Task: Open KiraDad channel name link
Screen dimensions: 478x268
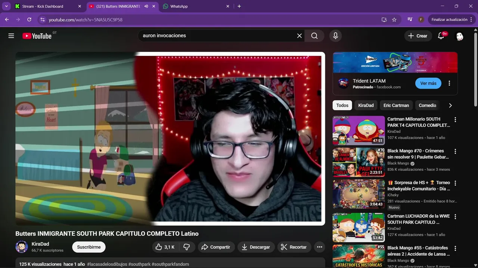Action: [x=40, y=244]
